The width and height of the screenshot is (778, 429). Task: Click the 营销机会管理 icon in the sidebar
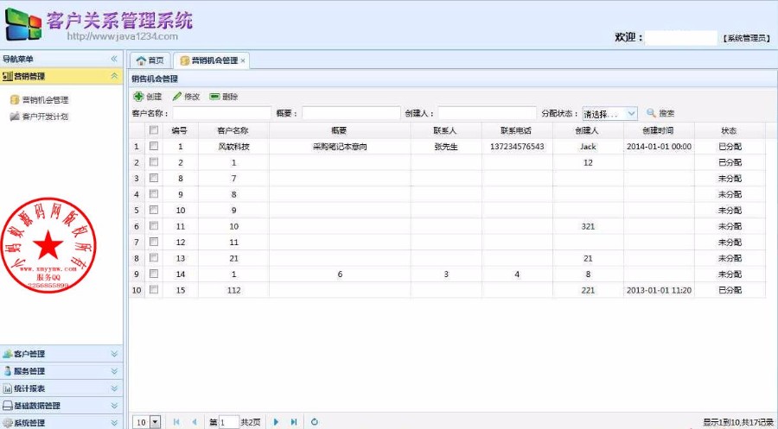(x=15, y=99)
